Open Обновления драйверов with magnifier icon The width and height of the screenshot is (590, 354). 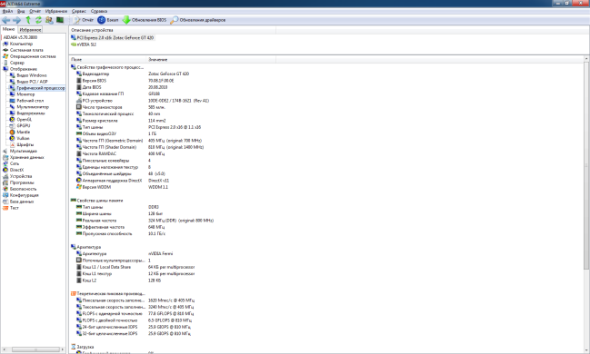pyautogui.click(x=198, y=20)
